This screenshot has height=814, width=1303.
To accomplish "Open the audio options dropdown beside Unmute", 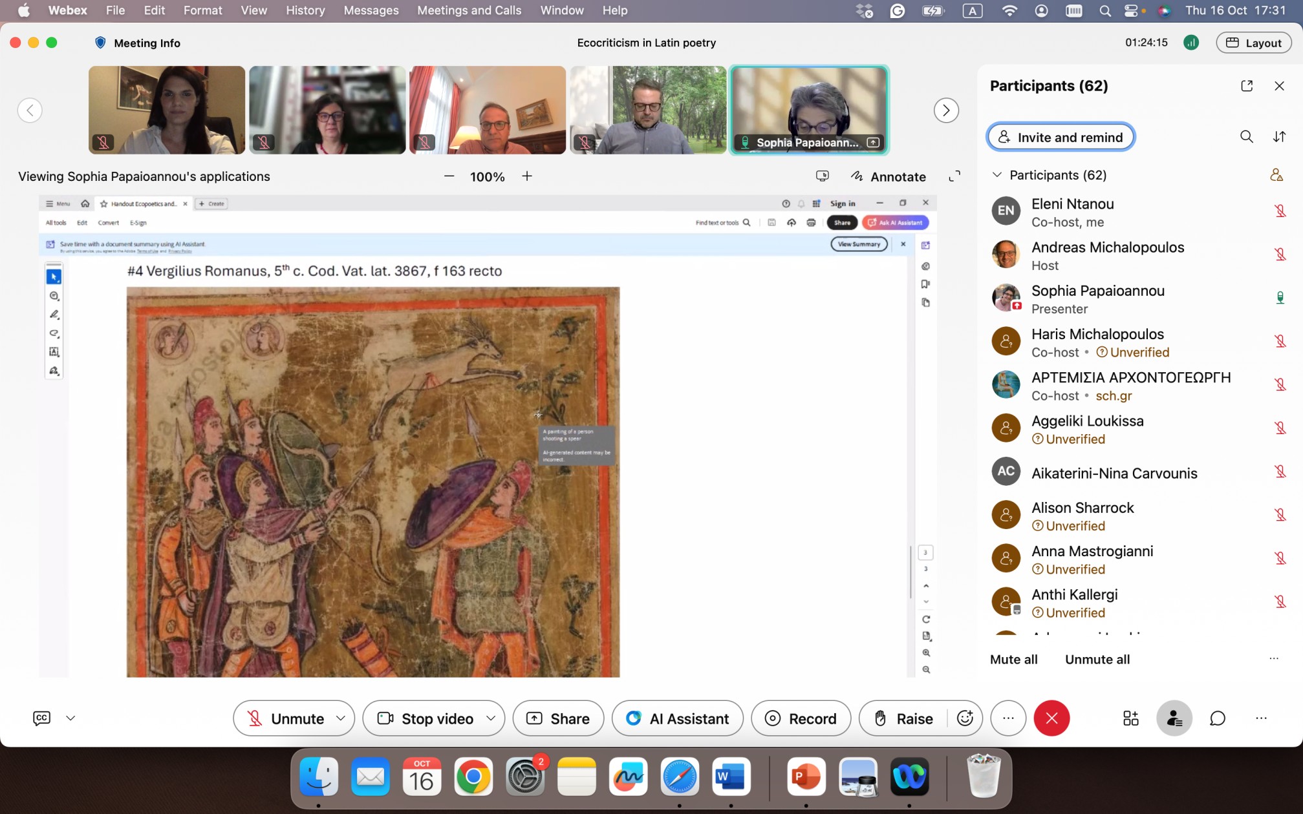I will [341, 718].
